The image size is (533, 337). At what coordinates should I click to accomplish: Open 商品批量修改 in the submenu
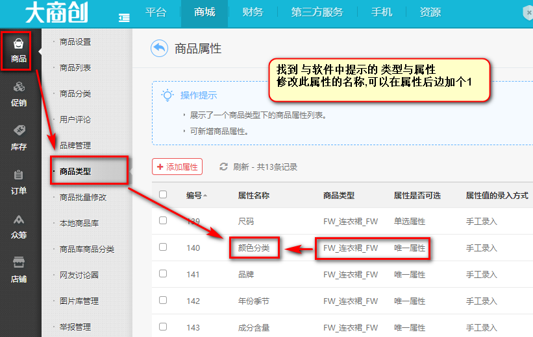[x=83, y=197]
